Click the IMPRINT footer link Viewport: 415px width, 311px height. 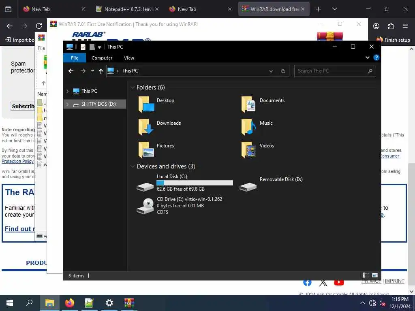point(394,281)
